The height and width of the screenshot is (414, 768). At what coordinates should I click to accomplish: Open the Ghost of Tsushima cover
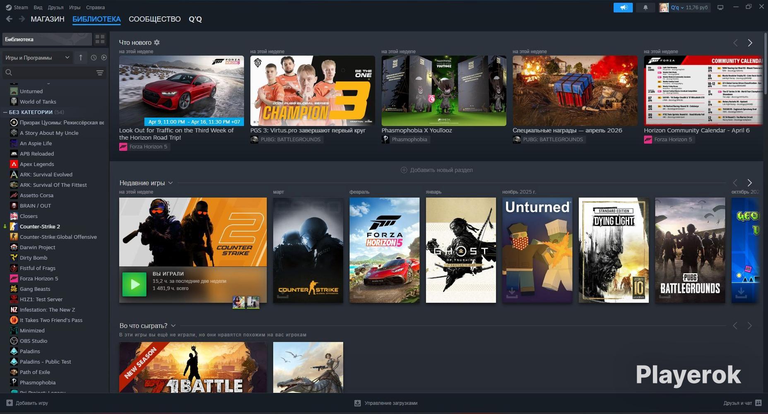pos(461,250)
